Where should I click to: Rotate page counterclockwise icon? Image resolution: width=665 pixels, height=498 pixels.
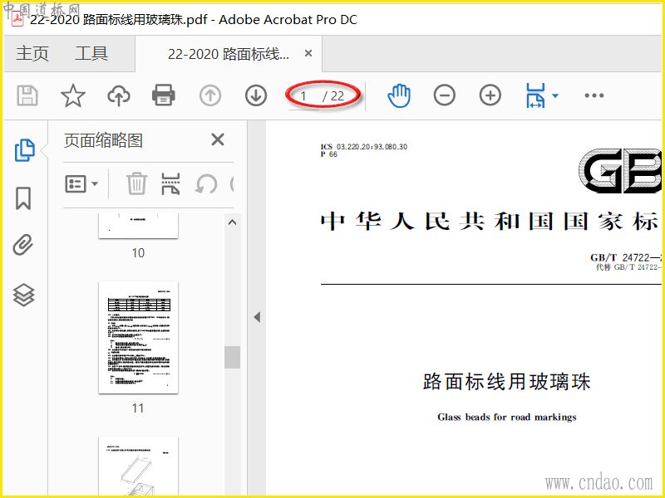[206, 184]
